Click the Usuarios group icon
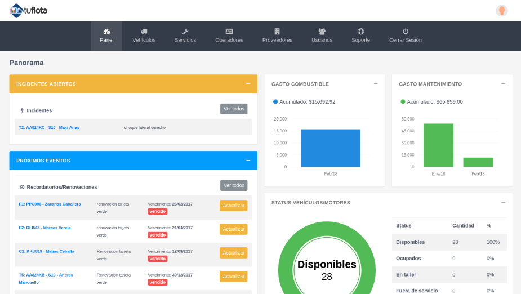The width and height of the screenshot is (521, 294). tap(322, 32)
